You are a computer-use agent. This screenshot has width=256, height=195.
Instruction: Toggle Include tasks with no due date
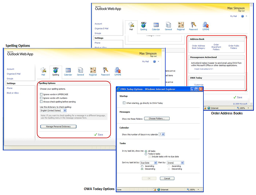pos(150,157)
